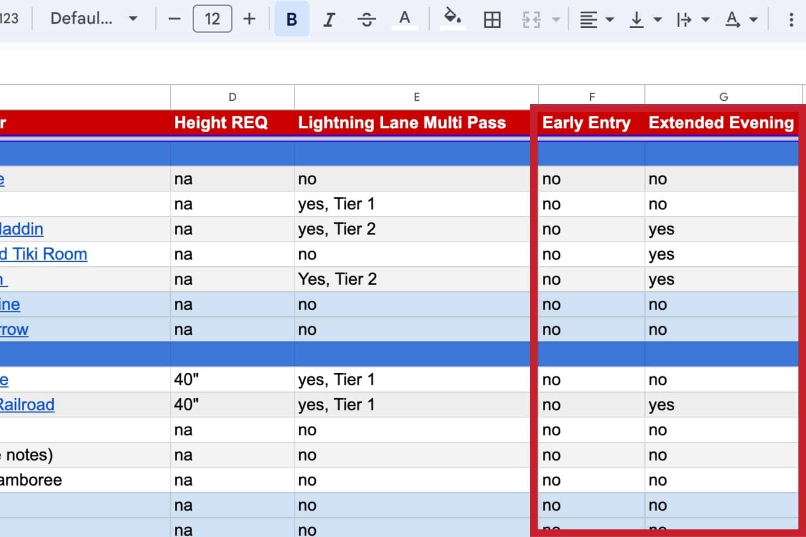The height and width of the screenshot is (537, 806).
Task: Open the link ending in 'ine'
Action: coord(10,304)
